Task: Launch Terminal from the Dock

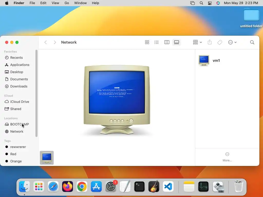Action: point(139,186)
